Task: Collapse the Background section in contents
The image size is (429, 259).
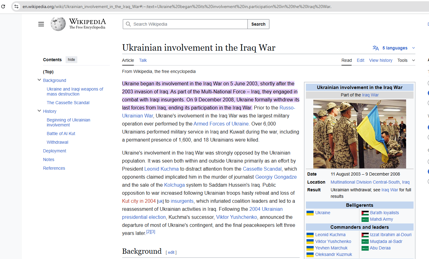Action: point(39,80)
